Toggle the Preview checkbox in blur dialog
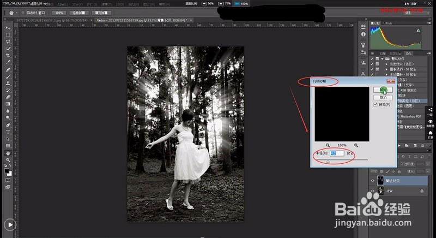This screenshot has height=238, width=436. (376, 104)
